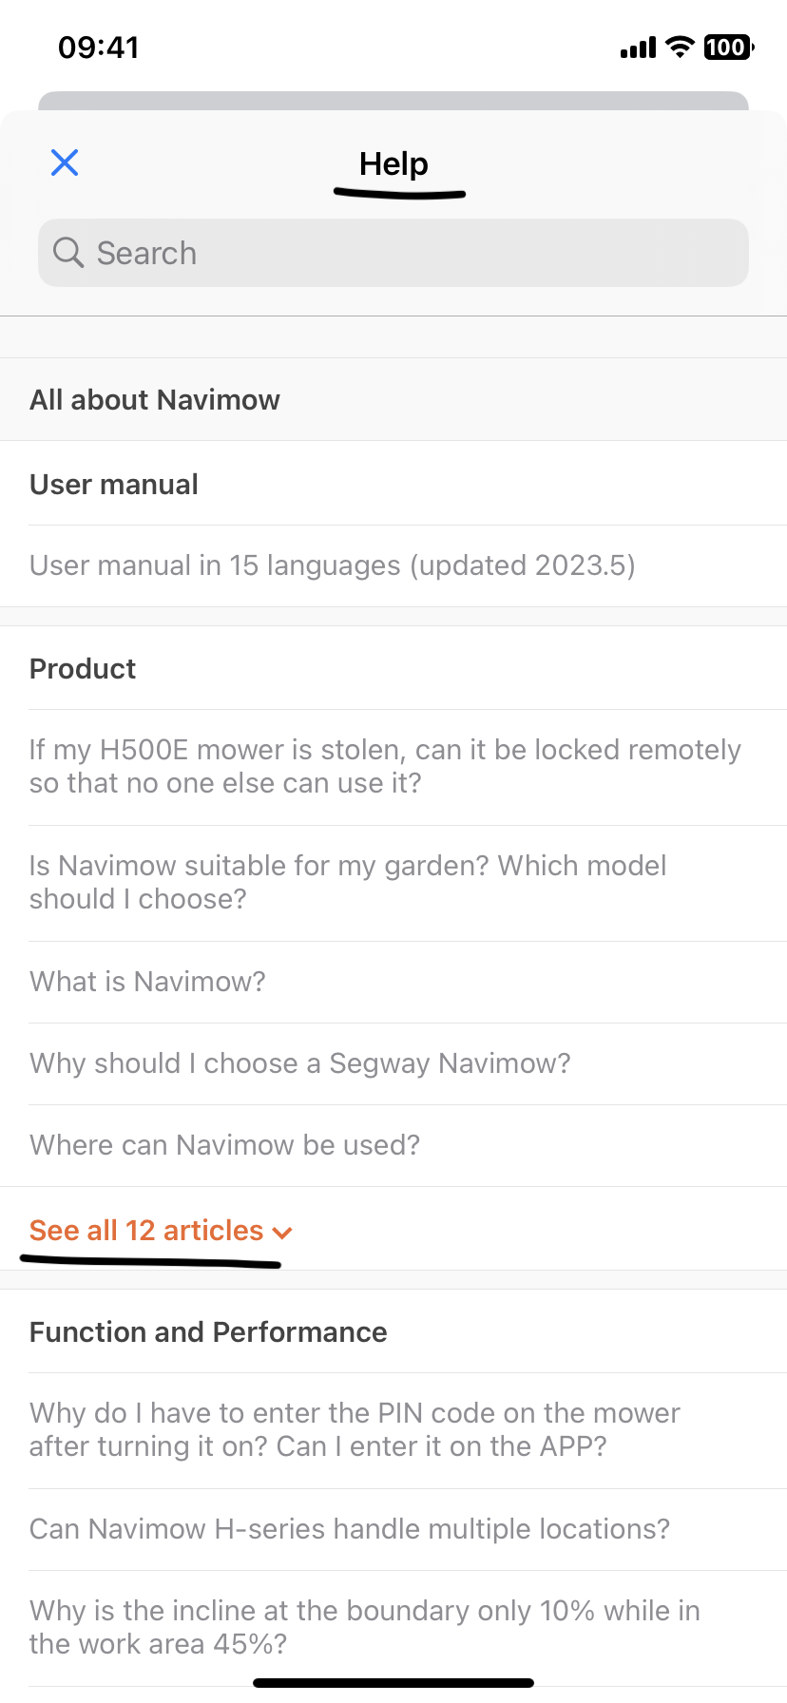Image resolution: width=787 pixels, height=1703 pixels.
Task: Open the What is Navimow? article
Action: [147, 982]
